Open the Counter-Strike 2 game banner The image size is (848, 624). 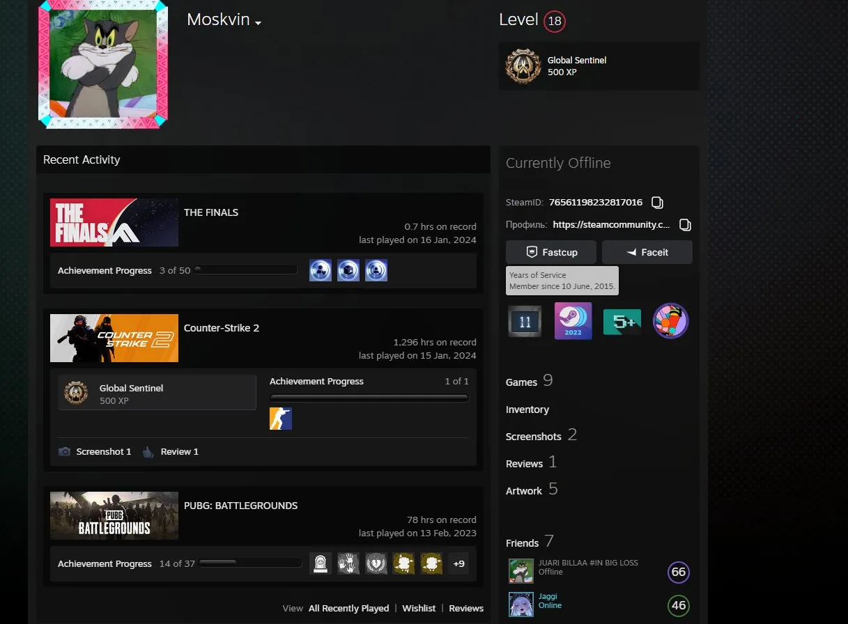(x=114, y=338)
